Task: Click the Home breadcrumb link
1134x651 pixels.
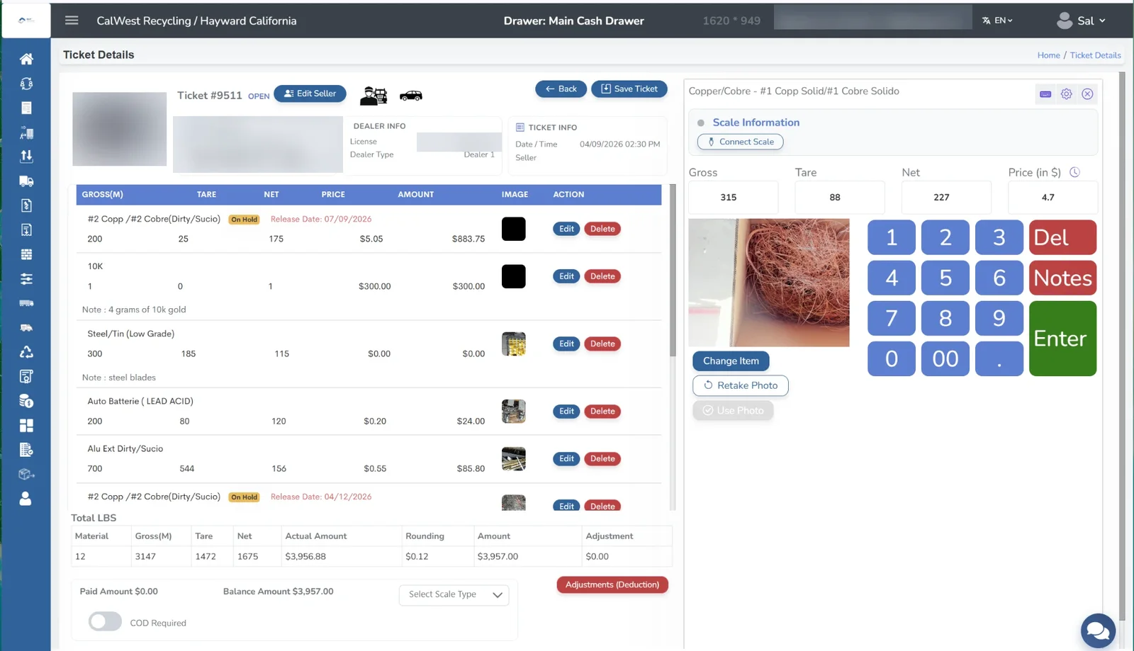Action: pyautogui.click(x=1049, y=55)
